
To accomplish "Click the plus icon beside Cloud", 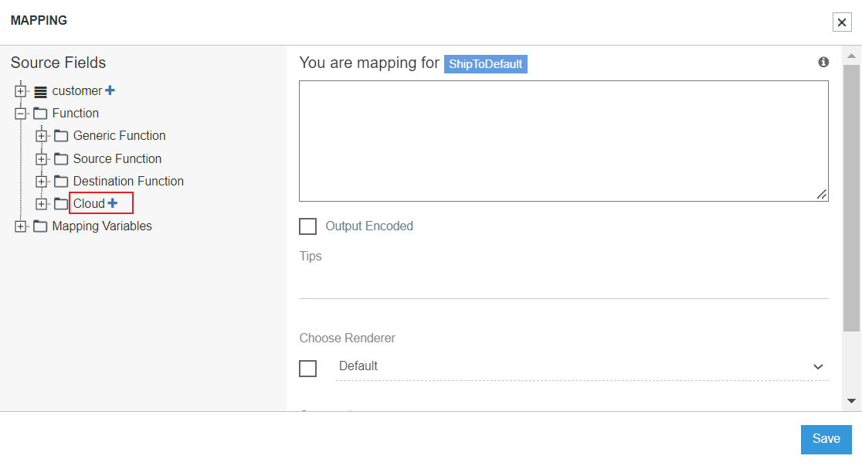I will pos(113,203).
